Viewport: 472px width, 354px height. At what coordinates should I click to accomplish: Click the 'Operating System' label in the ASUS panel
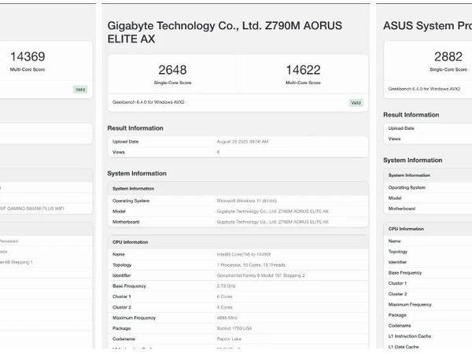(x=407, y=187)
